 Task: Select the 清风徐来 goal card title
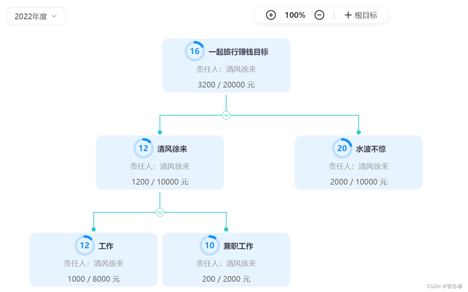click(x=172, y=149)
